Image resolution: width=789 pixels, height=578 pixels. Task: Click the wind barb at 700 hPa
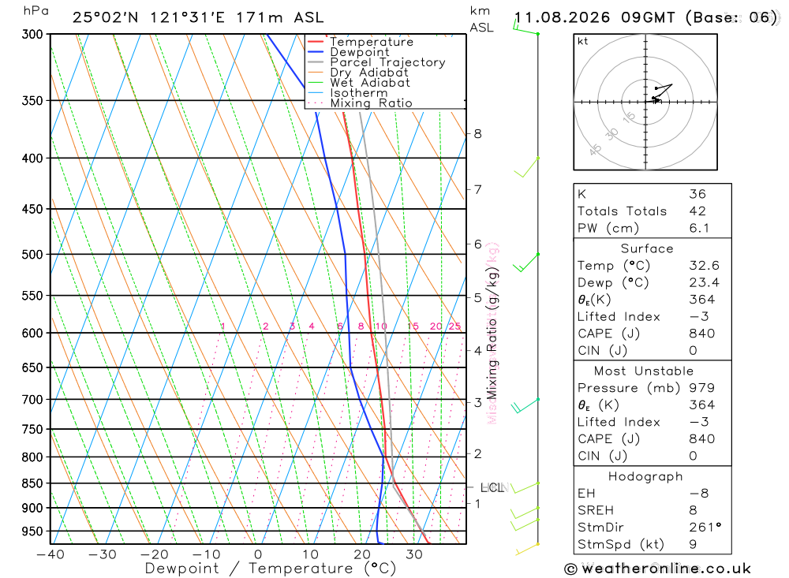click(x=525, y=406)
